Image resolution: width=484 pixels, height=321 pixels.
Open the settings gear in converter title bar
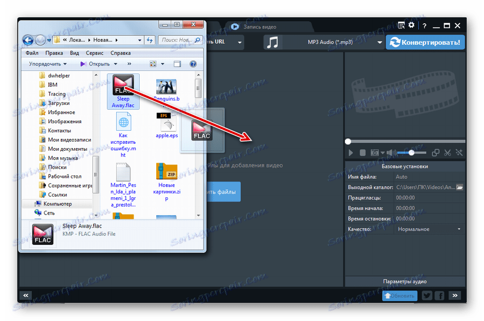pyautogui.click(x=411, y=25)
